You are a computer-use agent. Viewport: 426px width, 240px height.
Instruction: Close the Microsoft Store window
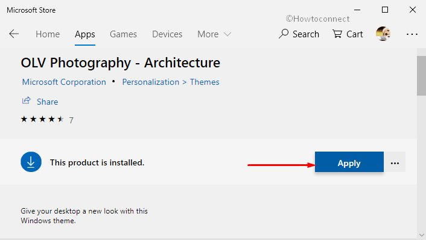coord(412,10)
